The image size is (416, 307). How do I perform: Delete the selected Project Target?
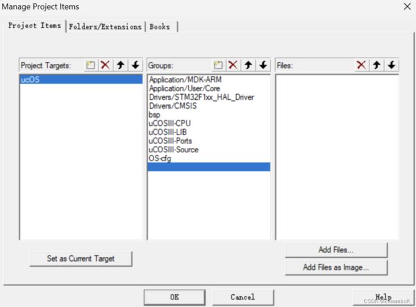coord(106,65)
